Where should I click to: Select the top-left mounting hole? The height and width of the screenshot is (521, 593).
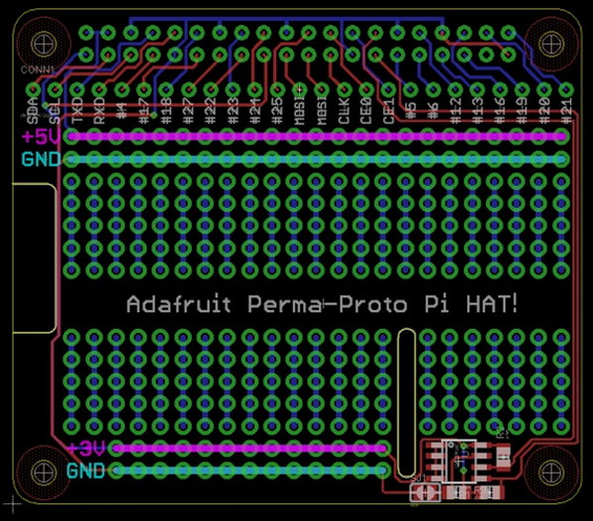[x=44, y=45]
